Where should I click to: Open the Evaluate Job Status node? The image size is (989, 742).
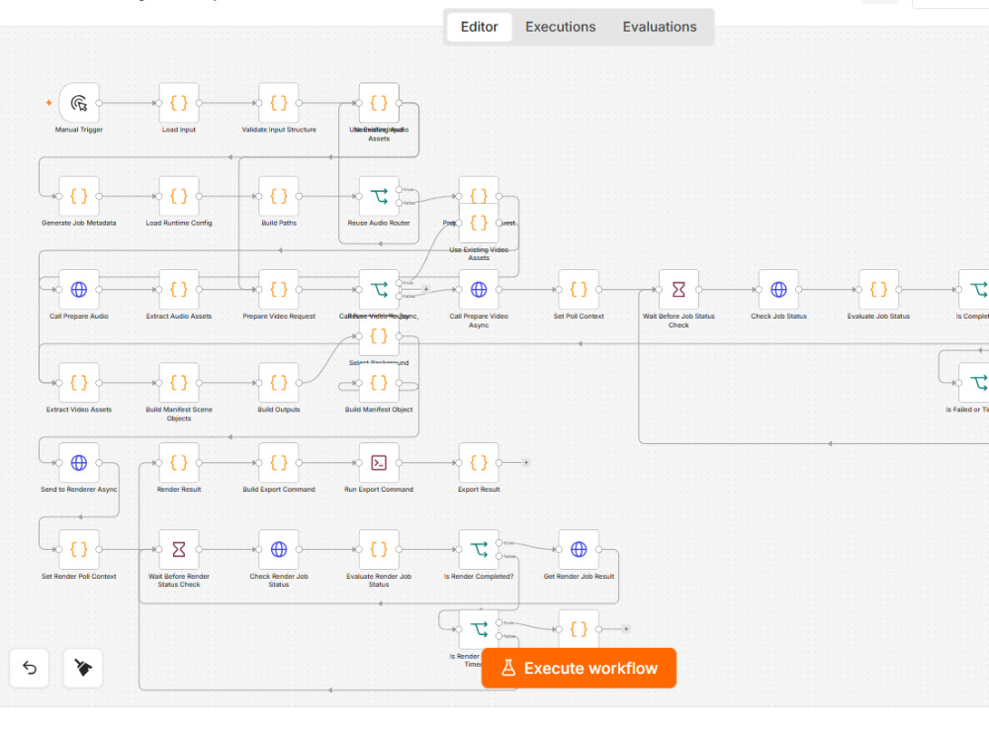(878, 290)
